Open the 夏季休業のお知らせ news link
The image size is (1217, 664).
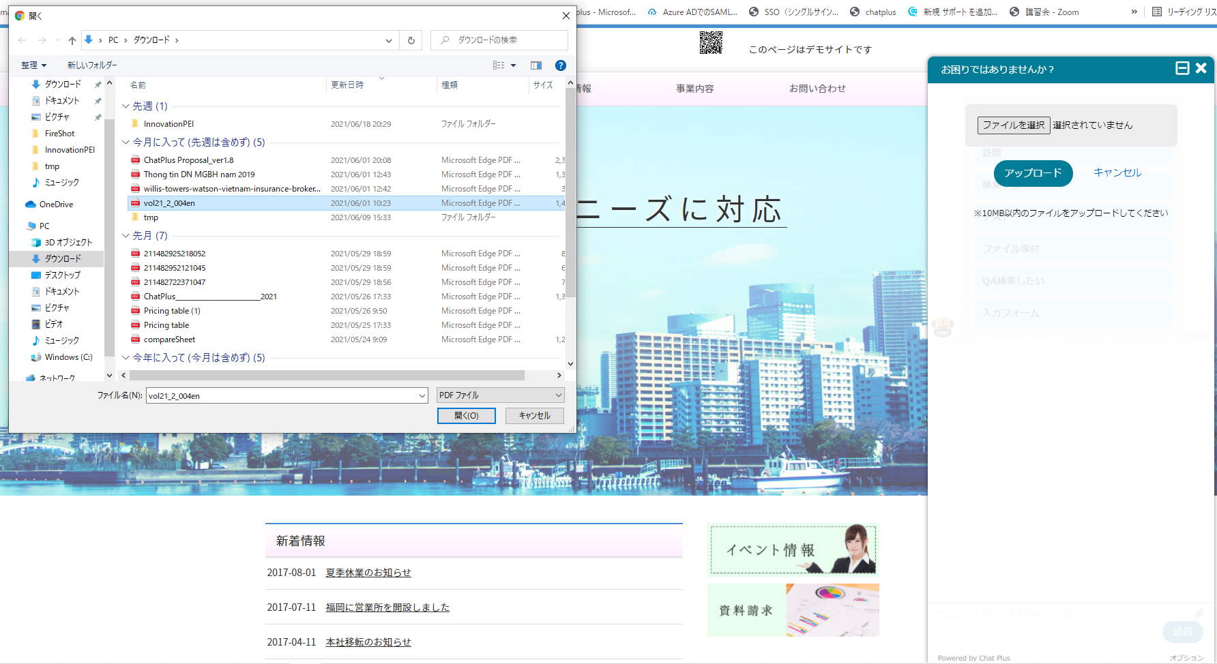pos(368,573)
